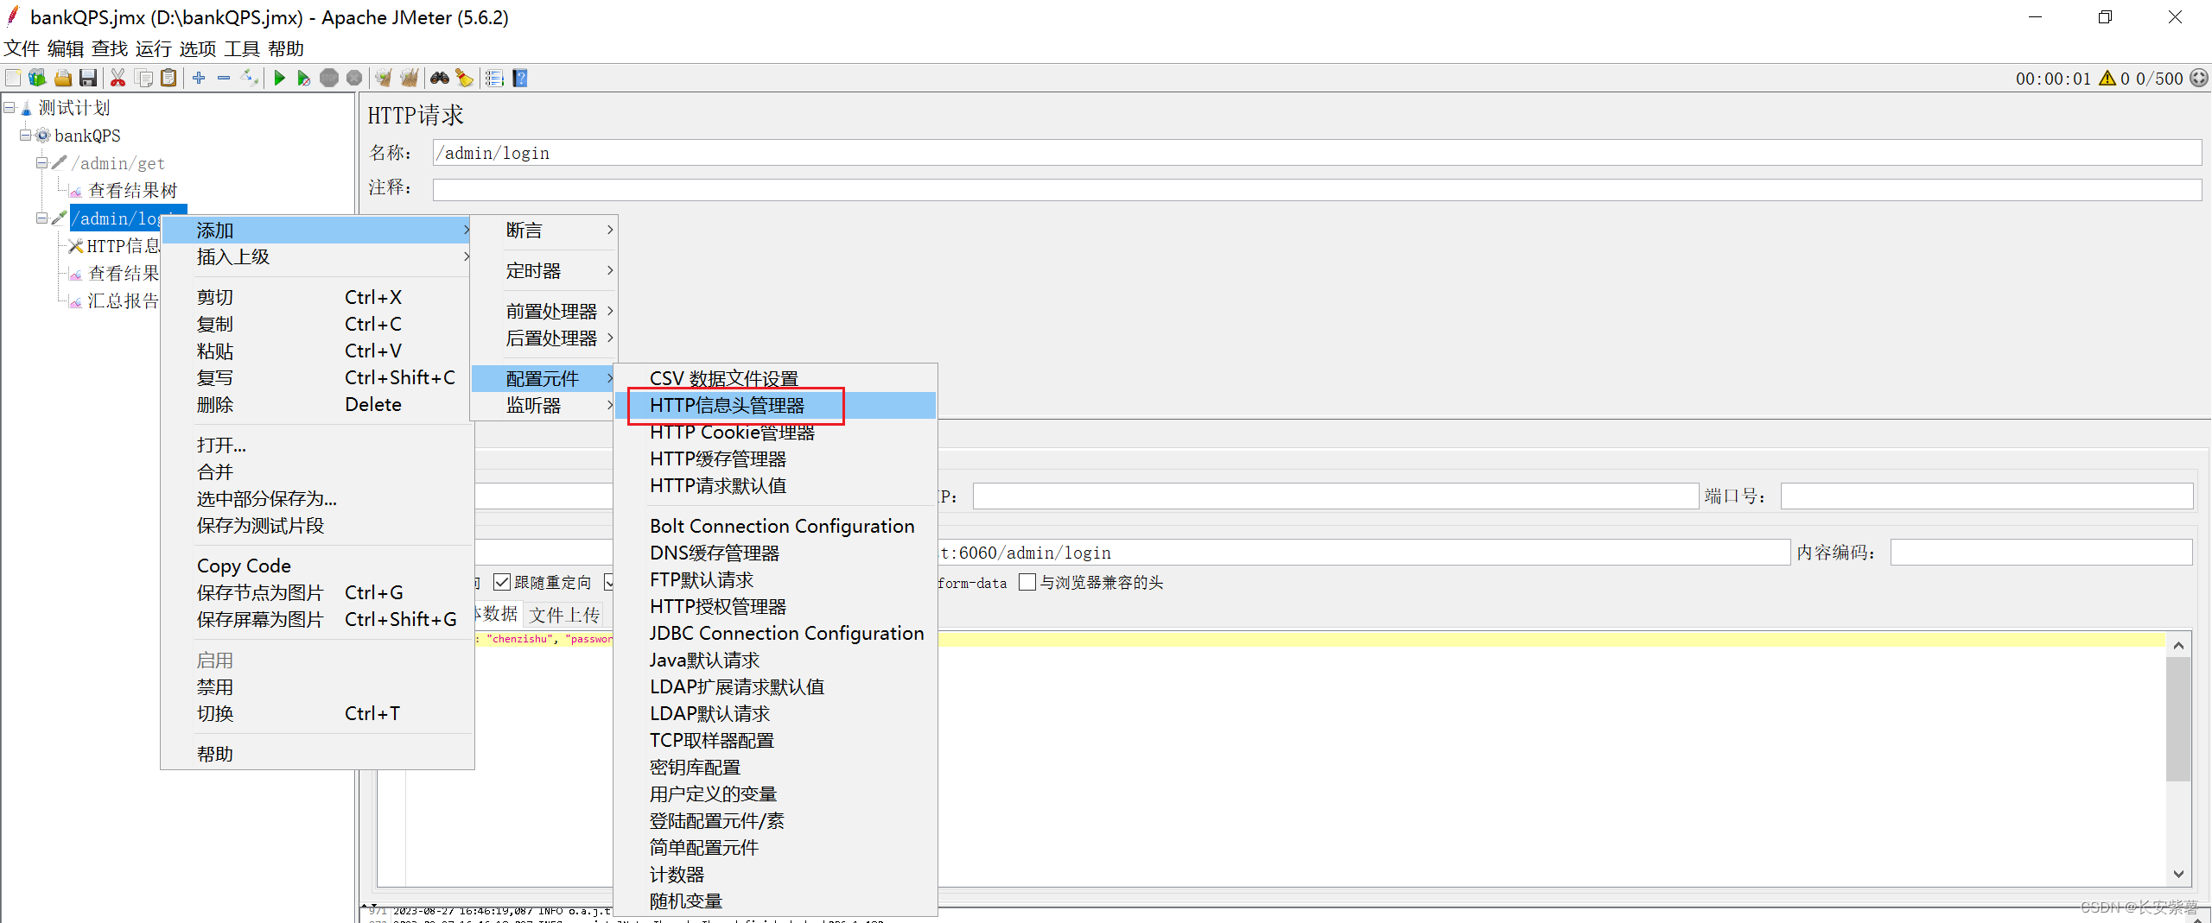This screenshot has width=2212, height=923.
Task: Click the body data scrollbar up arrow
Action: pos(2178,646)
